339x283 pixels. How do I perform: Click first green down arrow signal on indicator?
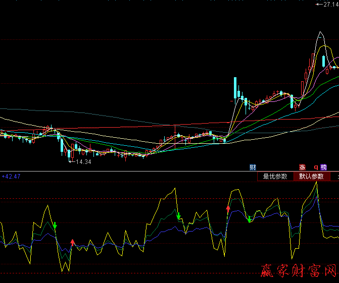(55, 226)
